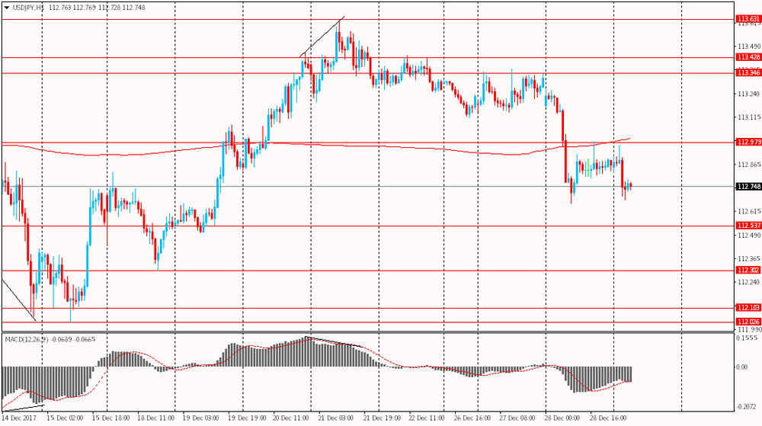Click the 27 Dec 08:00 time label
762x426 pixels.
517,418
